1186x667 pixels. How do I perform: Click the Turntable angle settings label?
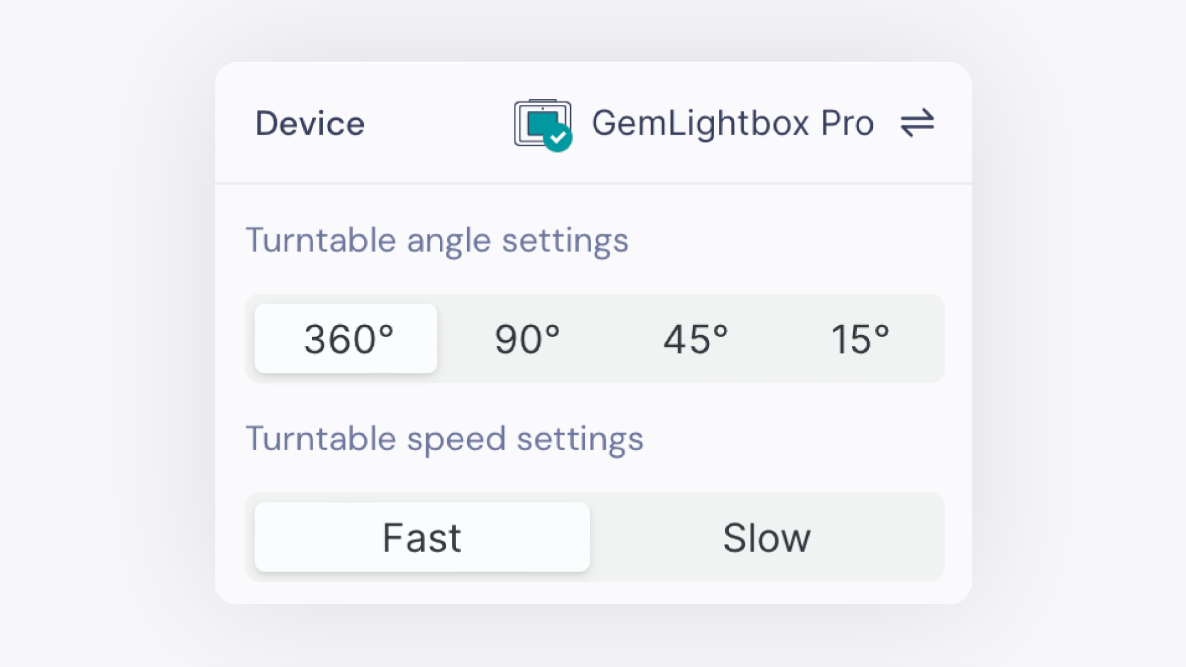(x=437, y=241)
